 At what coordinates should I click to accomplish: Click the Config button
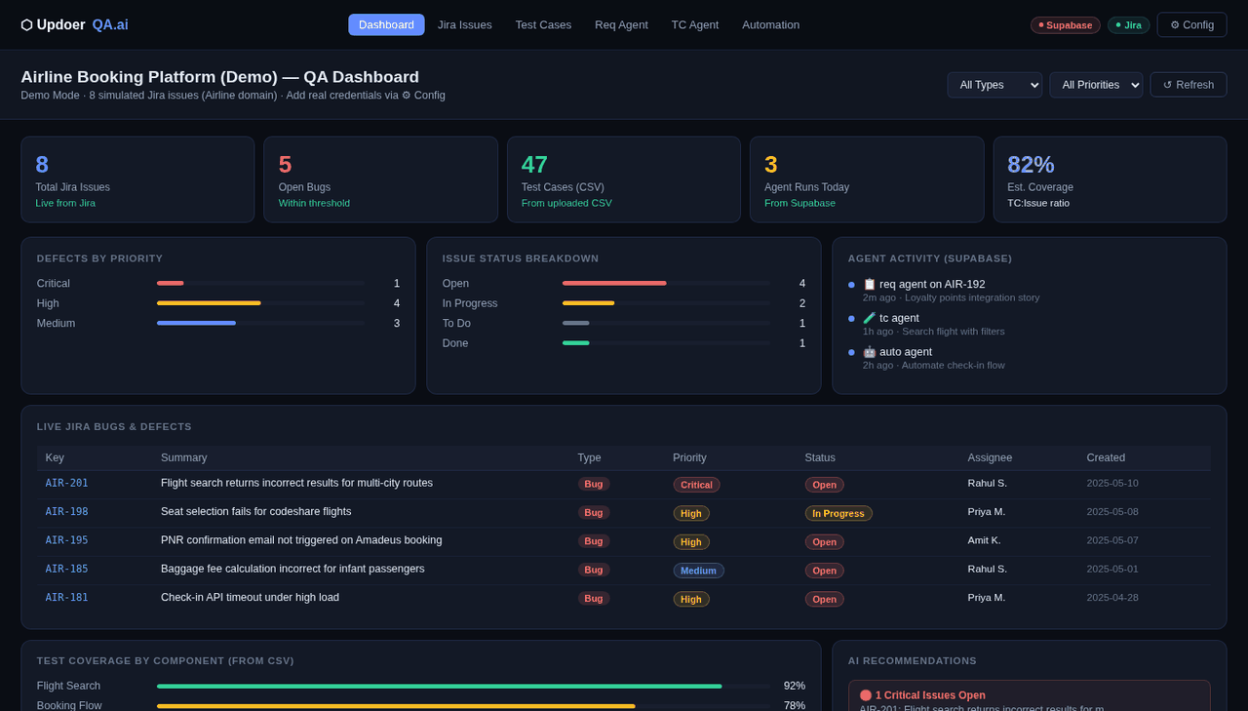[1191, 24]
